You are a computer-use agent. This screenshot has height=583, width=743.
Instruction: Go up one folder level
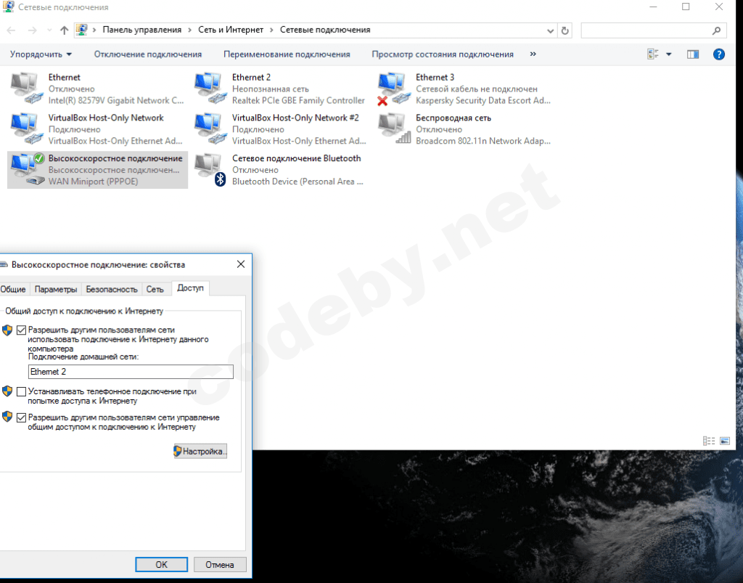[65, 30]
